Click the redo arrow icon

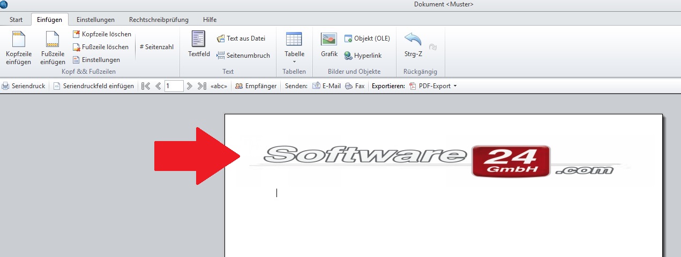pyautogui.click(x=433, y=47)
